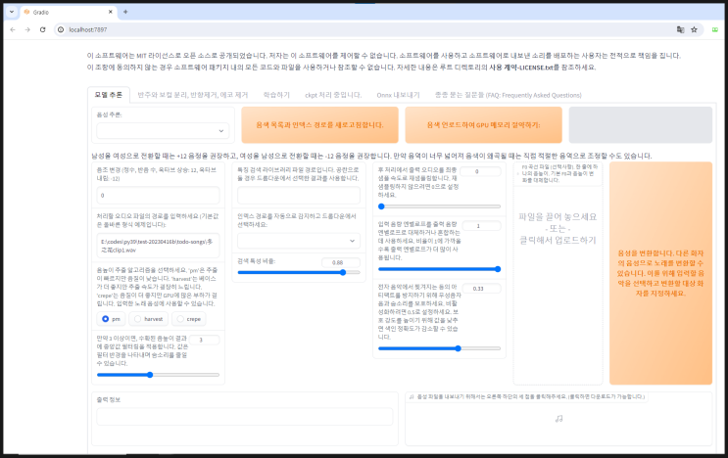Open the translate page icon in address bar

(680, 29)
